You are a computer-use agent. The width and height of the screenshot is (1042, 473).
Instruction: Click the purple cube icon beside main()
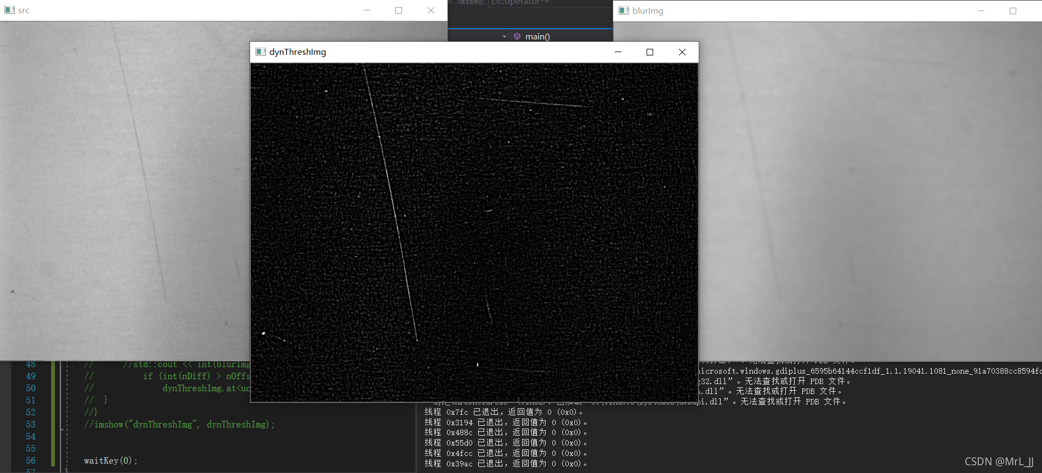tap(517, 36)
